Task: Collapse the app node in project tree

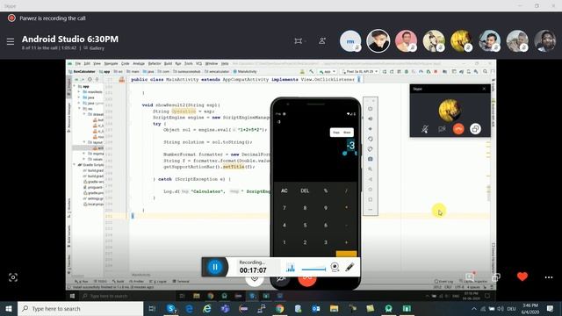Action: pos(75,86)
